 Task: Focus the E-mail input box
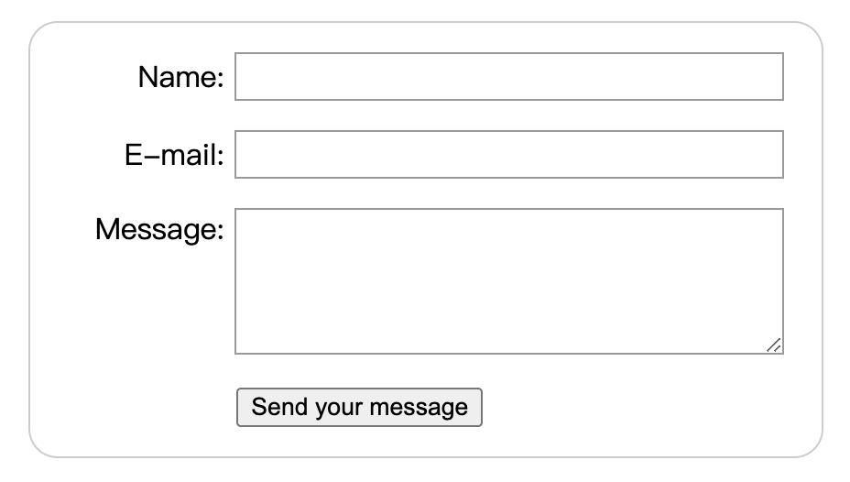(x=508, y=154)
